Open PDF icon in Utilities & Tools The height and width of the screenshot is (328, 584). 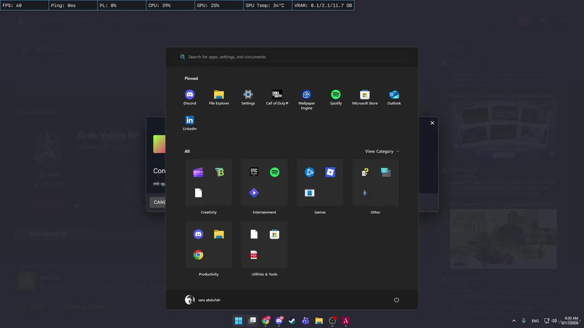(254, 255)
